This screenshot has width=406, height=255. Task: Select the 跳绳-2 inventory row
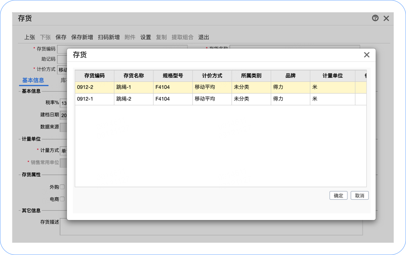point(134,99)
